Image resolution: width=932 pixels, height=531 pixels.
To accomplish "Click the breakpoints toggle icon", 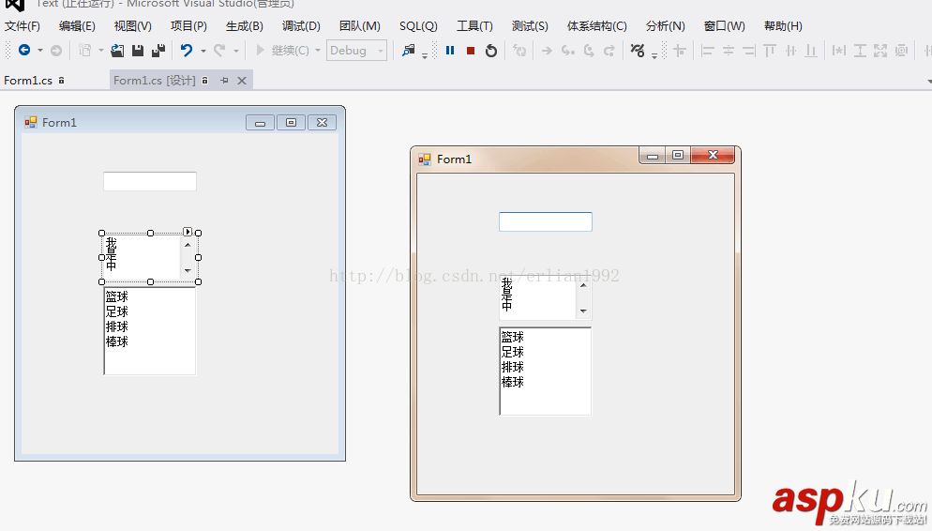I will click(638, 51).
